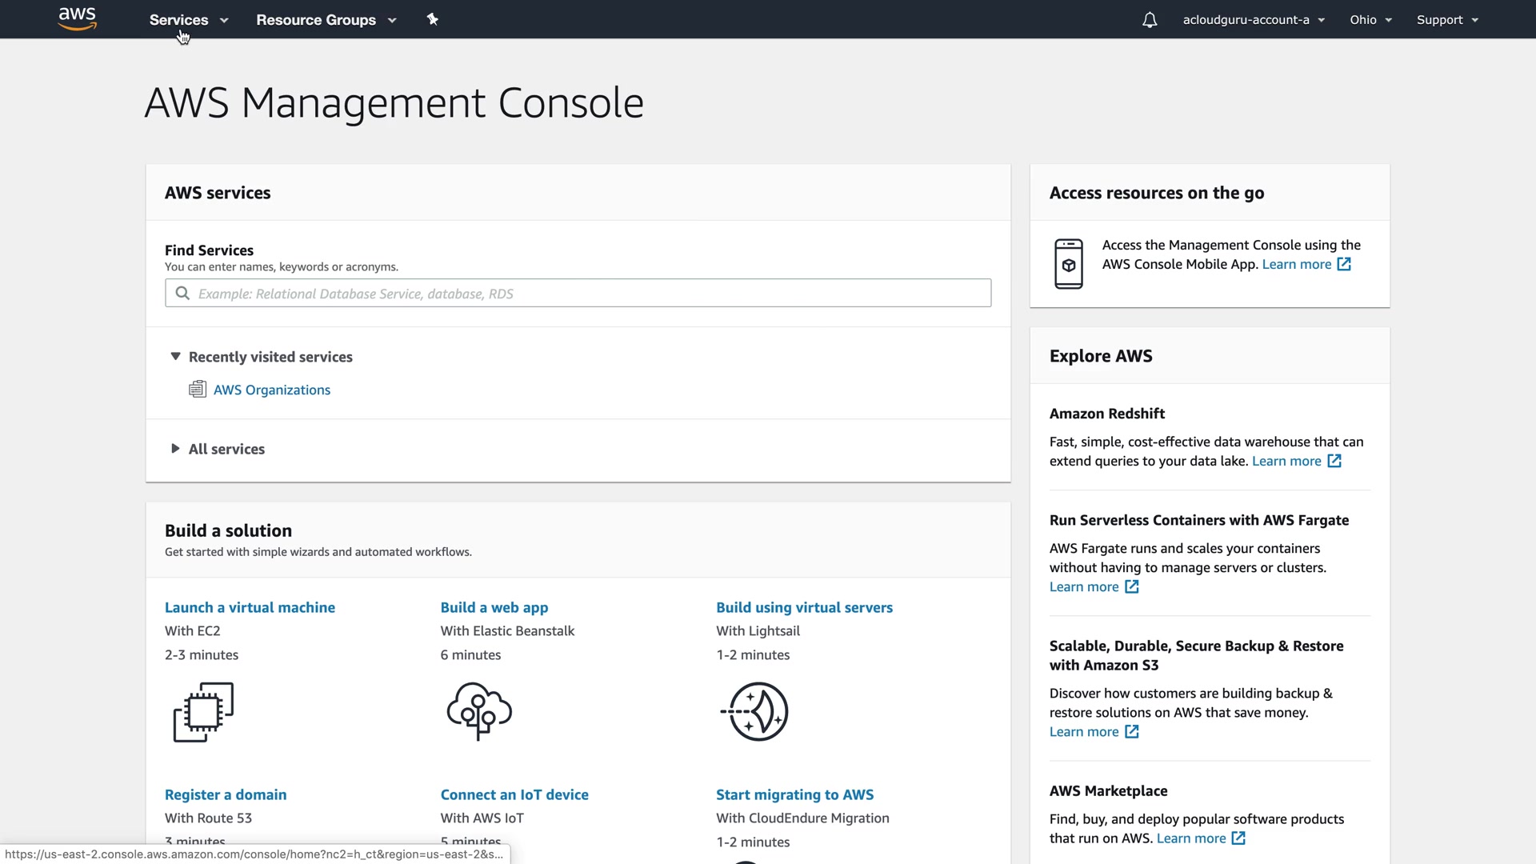The height and width of the screenshot is (864, 1536).
Task: Open the Ohio region dropdown
Action: [1370, 20]
